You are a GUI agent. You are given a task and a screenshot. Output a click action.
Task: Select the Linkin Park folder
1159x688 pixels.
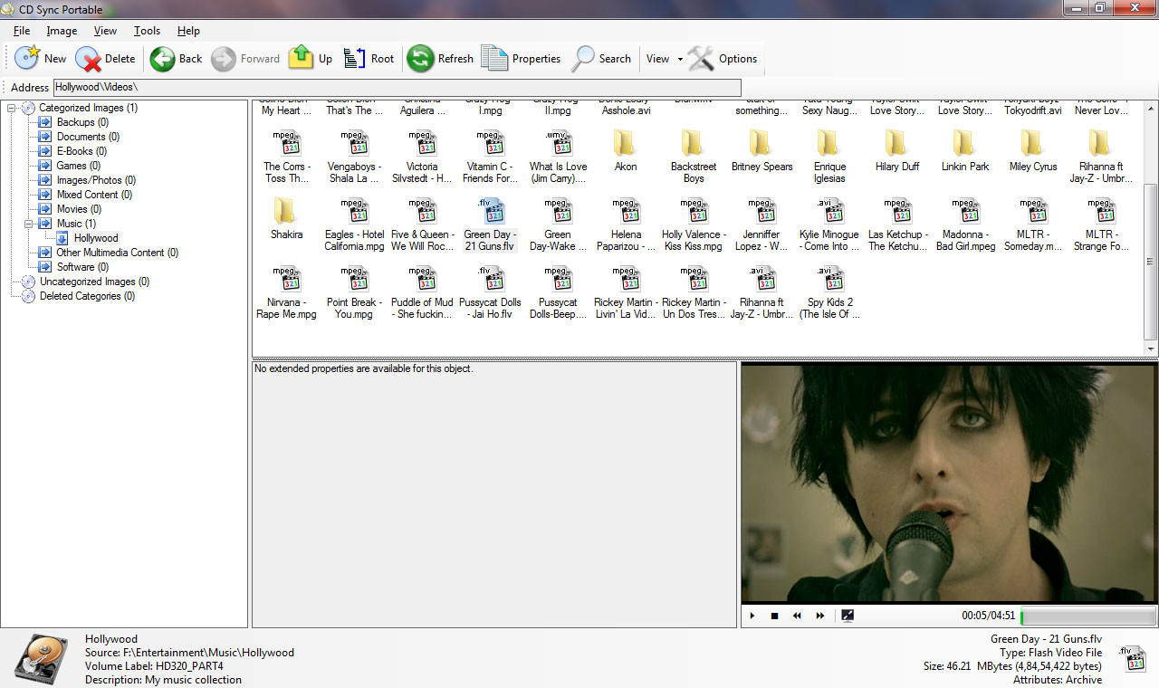[x=964, y=150]
